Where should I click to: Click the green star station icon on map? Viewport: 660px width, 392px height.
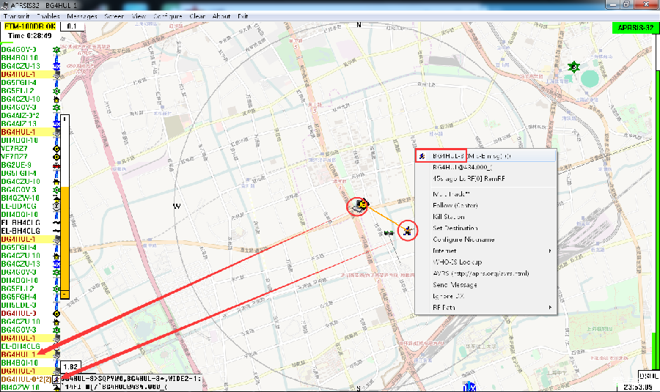(574, 67)
